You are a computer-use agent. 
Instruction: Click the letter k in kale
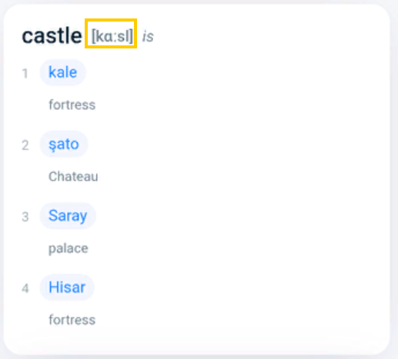pos(52,72)
